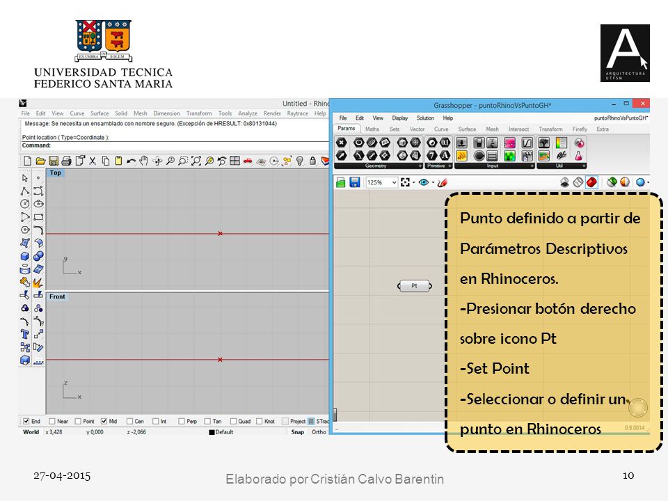
Task: Open the Display menu in Grasshopper
Action: pyautogui.click(x=400, y=118)
